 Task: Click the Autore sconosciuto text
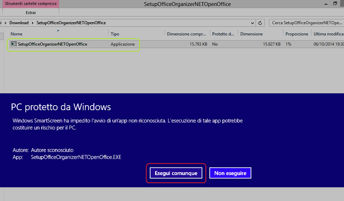pos(52,150)
